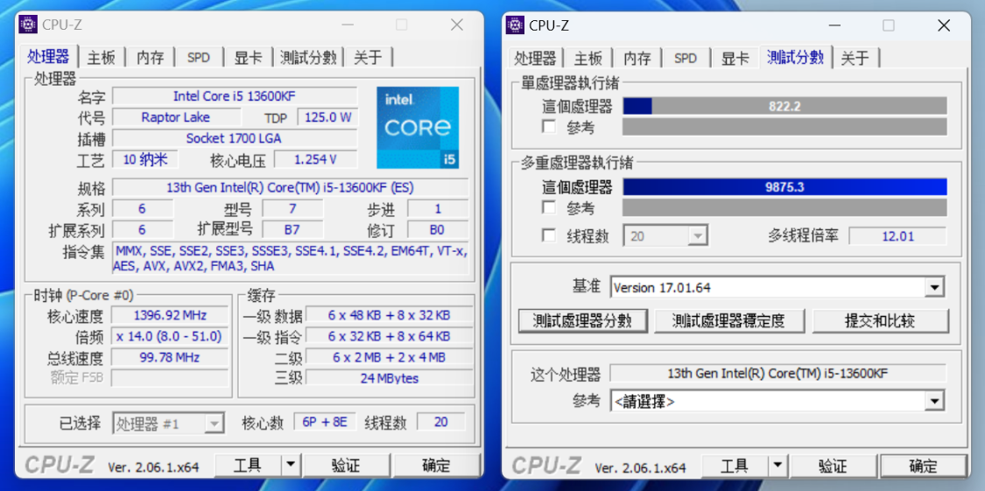985x491 pixels.
Task: Tick the 參考 checkbox under multi thread
Action: point(549,207)
